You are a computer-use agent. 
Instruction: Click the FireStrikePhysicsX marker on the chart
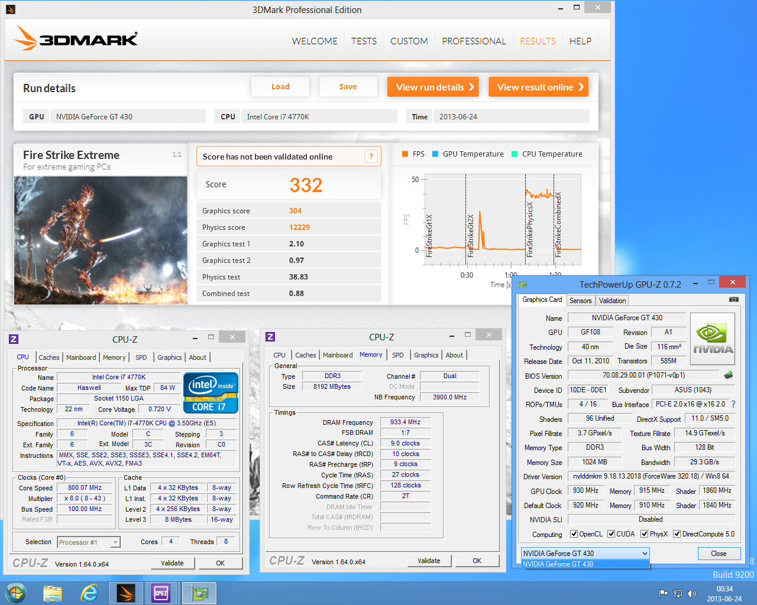click(x=530, y=230)
